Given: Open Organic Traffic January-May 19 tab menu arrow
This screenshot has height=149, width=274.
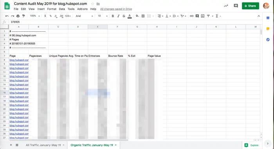Looking at the screenshot, I should click(x=116, y=145).
